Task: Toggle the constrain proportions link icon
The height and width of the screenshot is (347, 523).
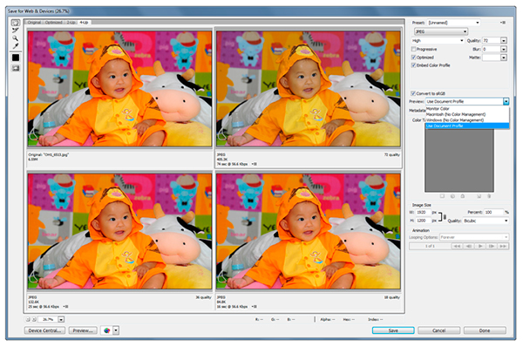Action: click(x=445, y=216)
